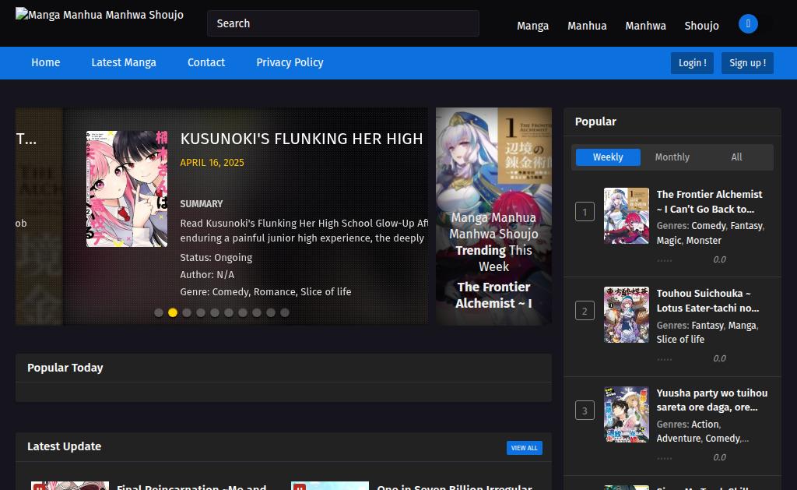
Task: Open the Manhwa category link
Action: coord(645,26)
